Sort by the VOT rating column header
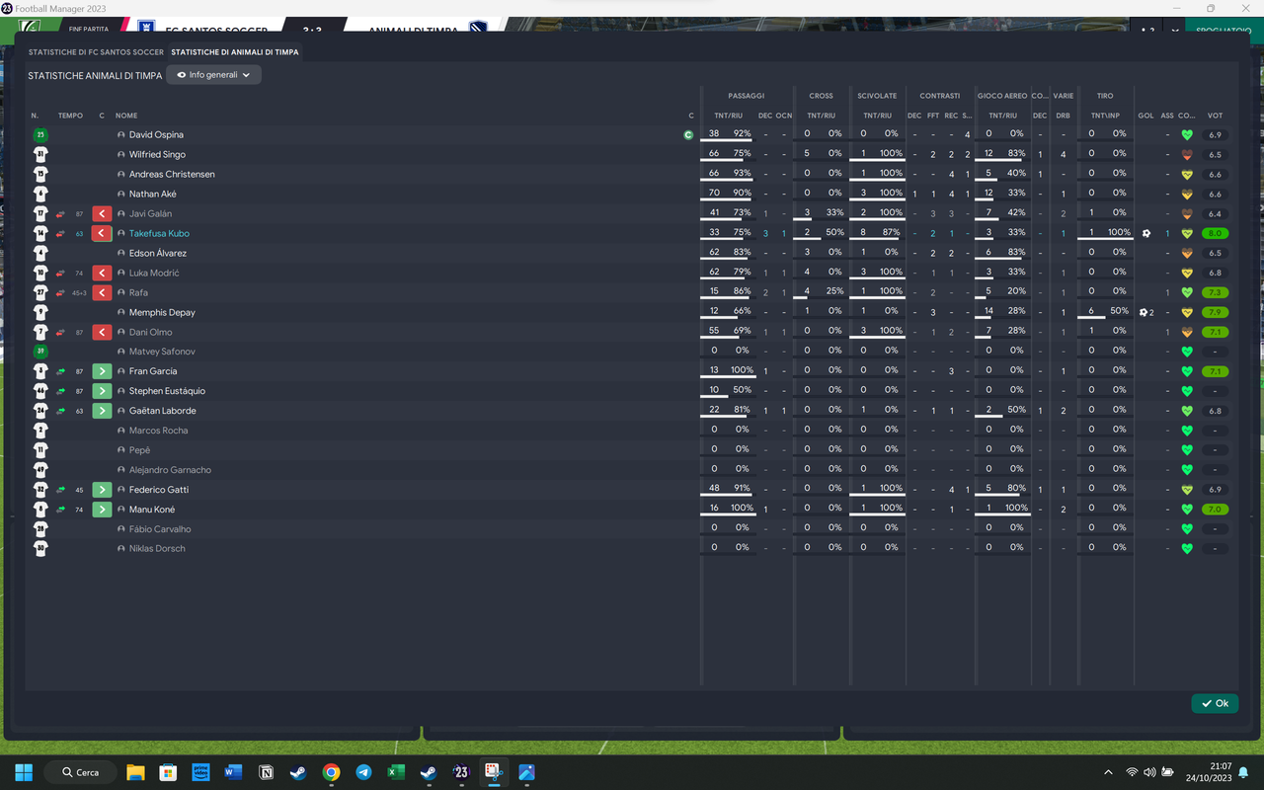Viewport: 1264px width, 790px height. click(x=1215, y=116)
